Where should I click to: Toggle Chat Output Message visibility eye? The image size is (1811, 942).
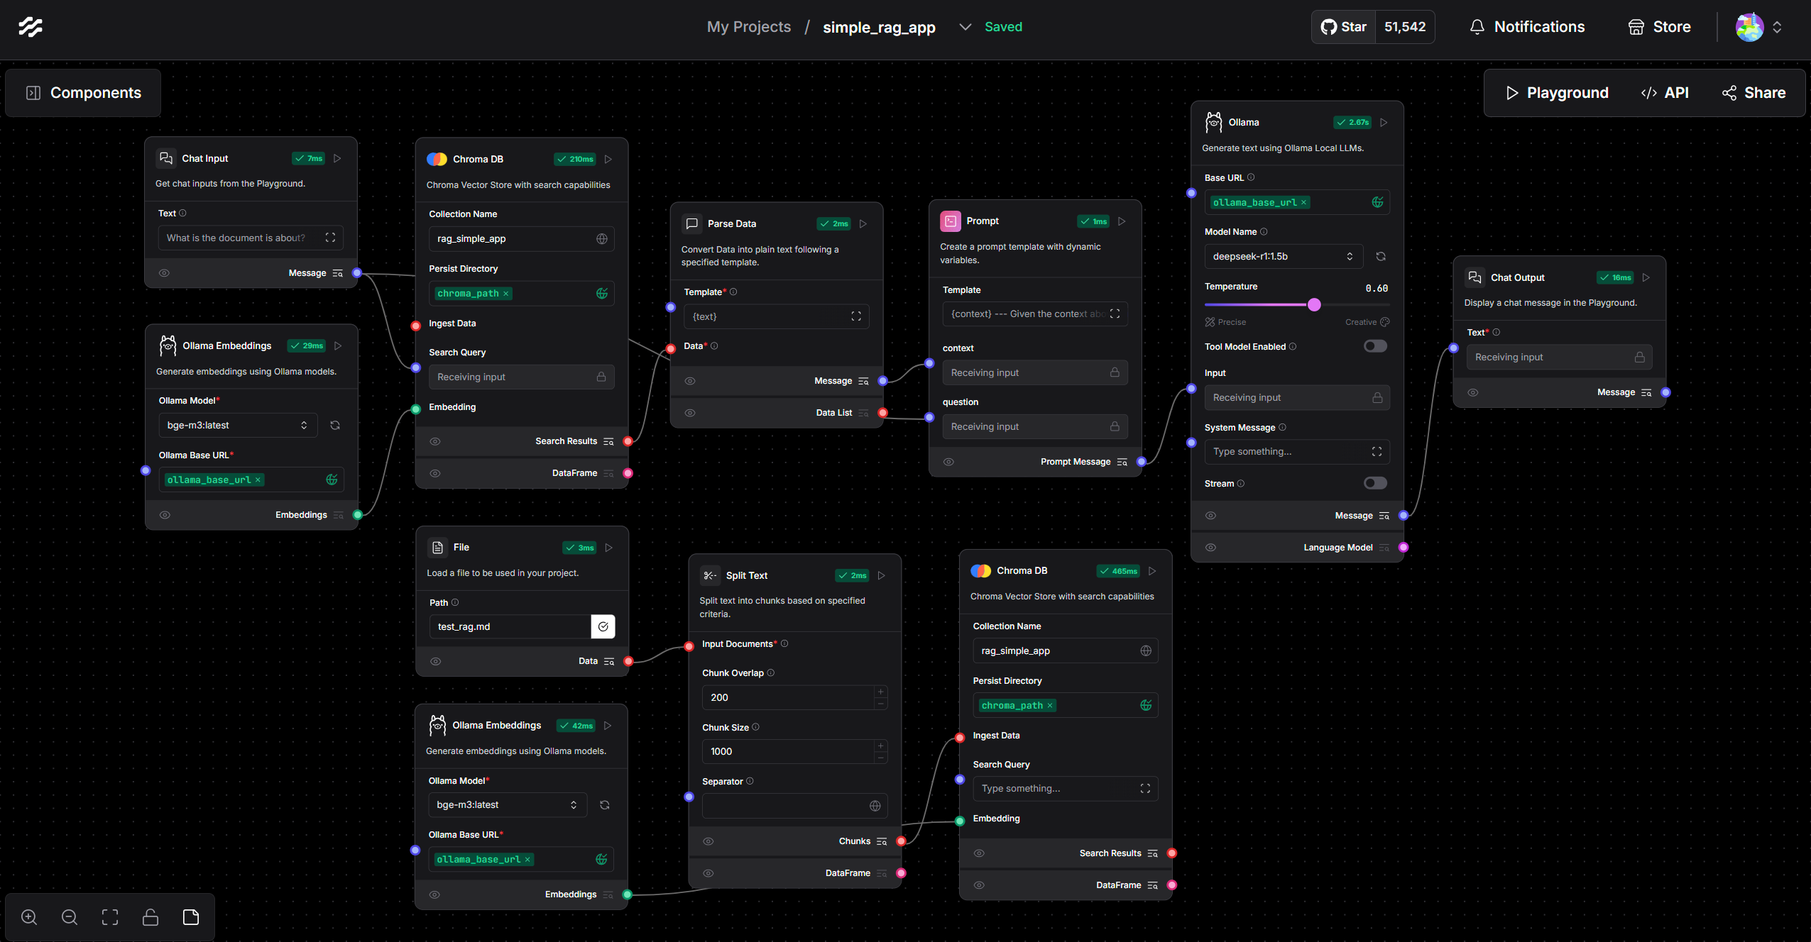[x=1473, y=392]
